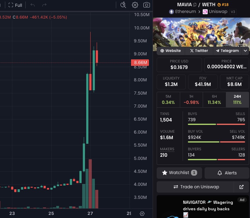Image resolution: width=250 pixels, height=218 pixels.
Task: Click the Ad label badge
Action: (242, 200)
